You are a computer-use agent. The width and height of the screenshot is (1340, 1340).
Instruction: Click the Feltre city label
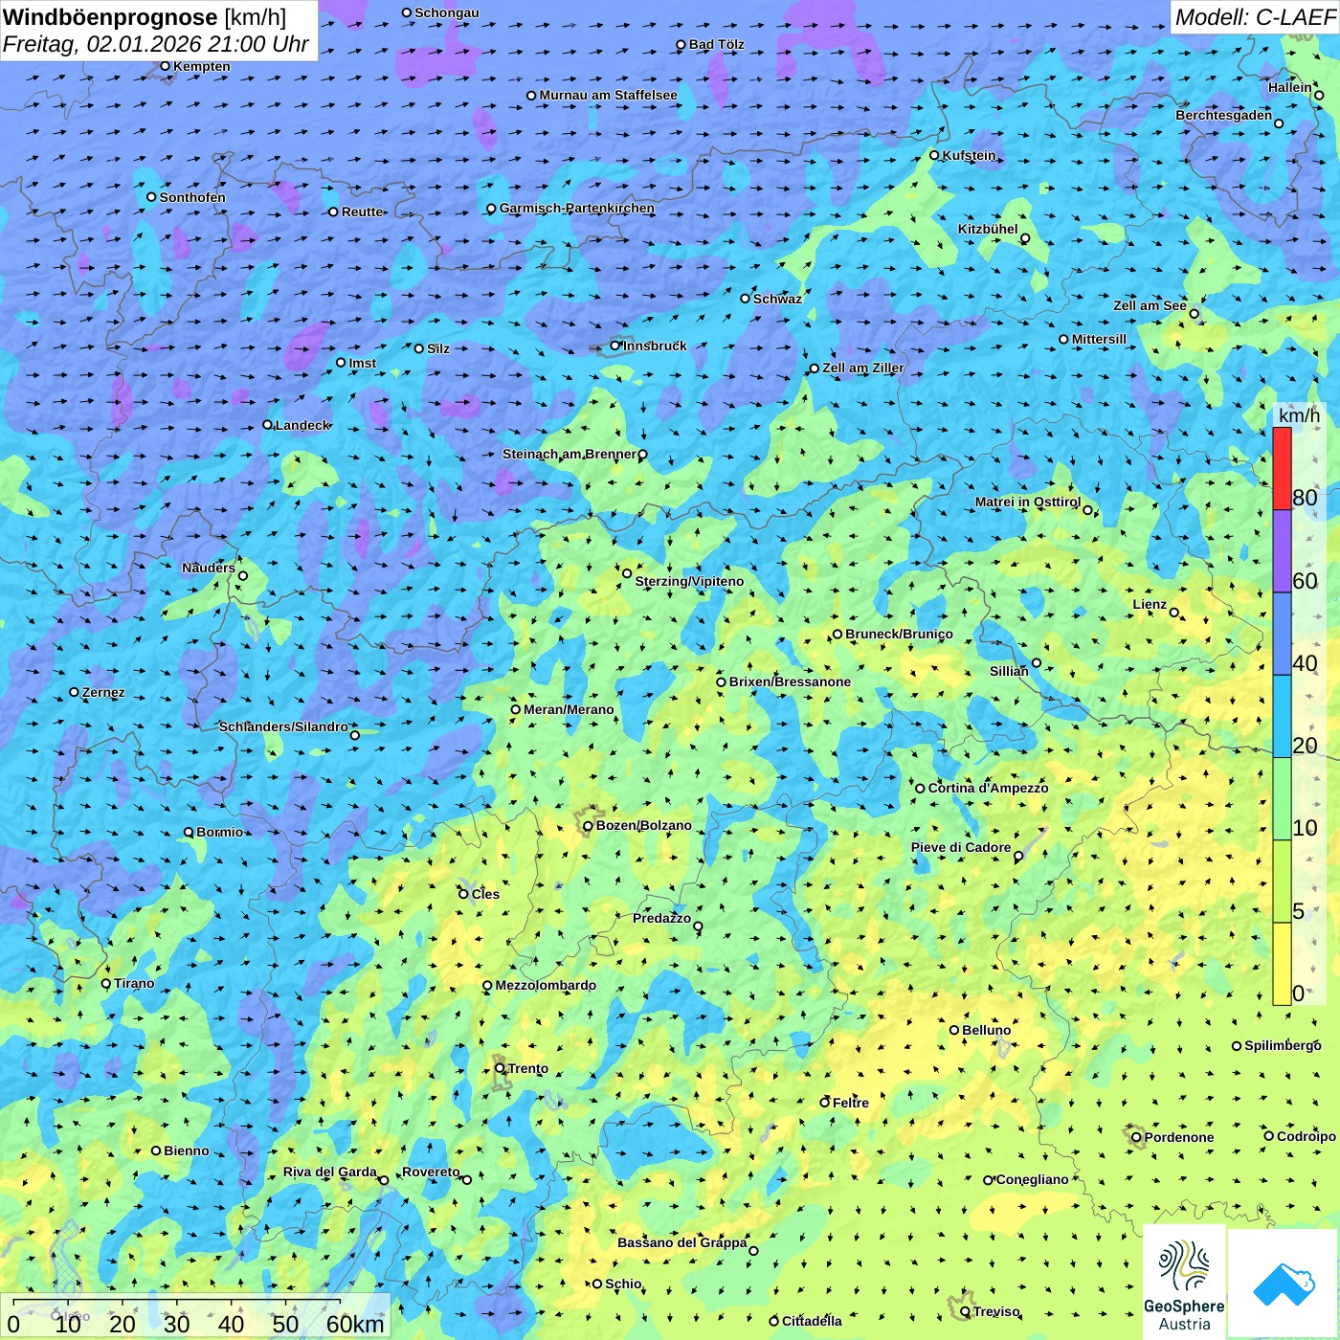pos(851,1103)
